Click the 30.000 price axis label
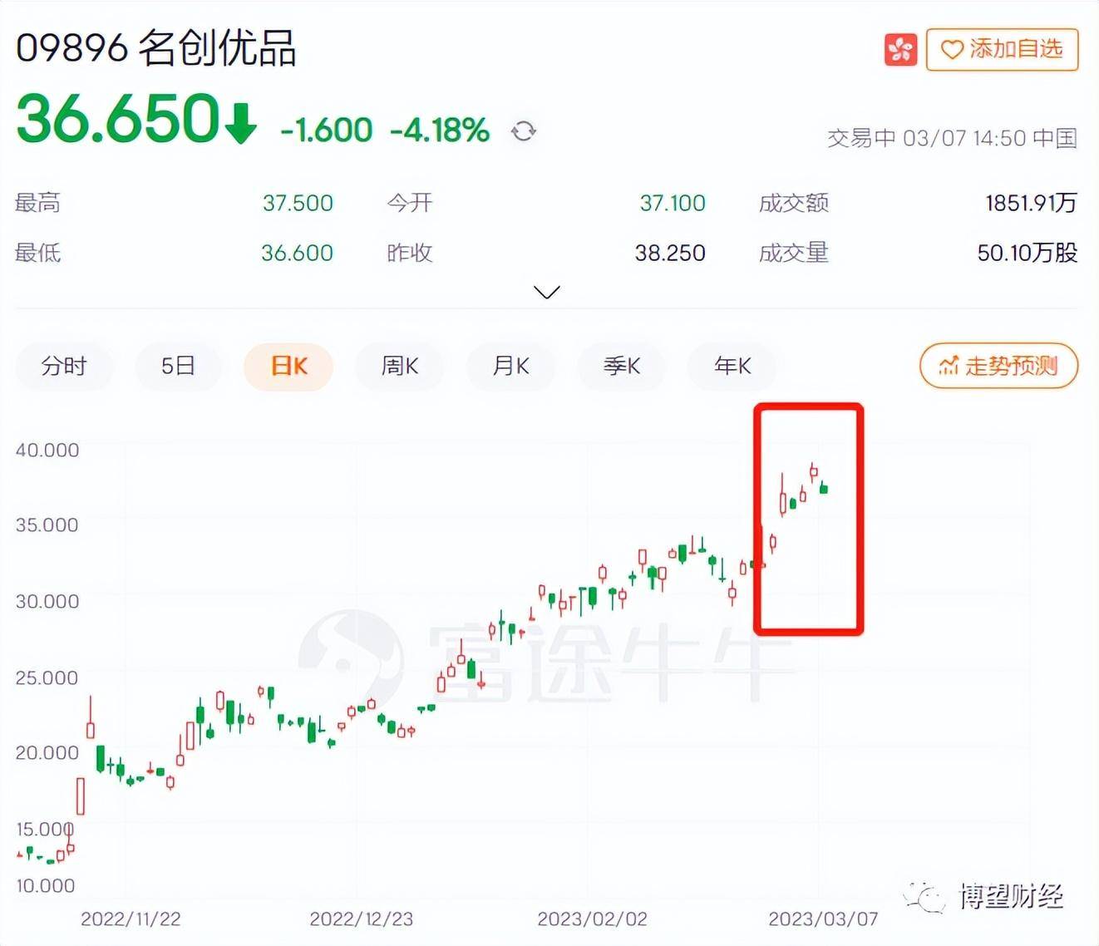Viewport: 1099px width, 946px height. click(47, 601)
